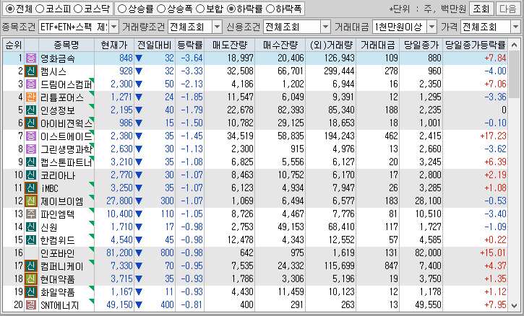Select the 하락폭 radio button

click(270, 9)
